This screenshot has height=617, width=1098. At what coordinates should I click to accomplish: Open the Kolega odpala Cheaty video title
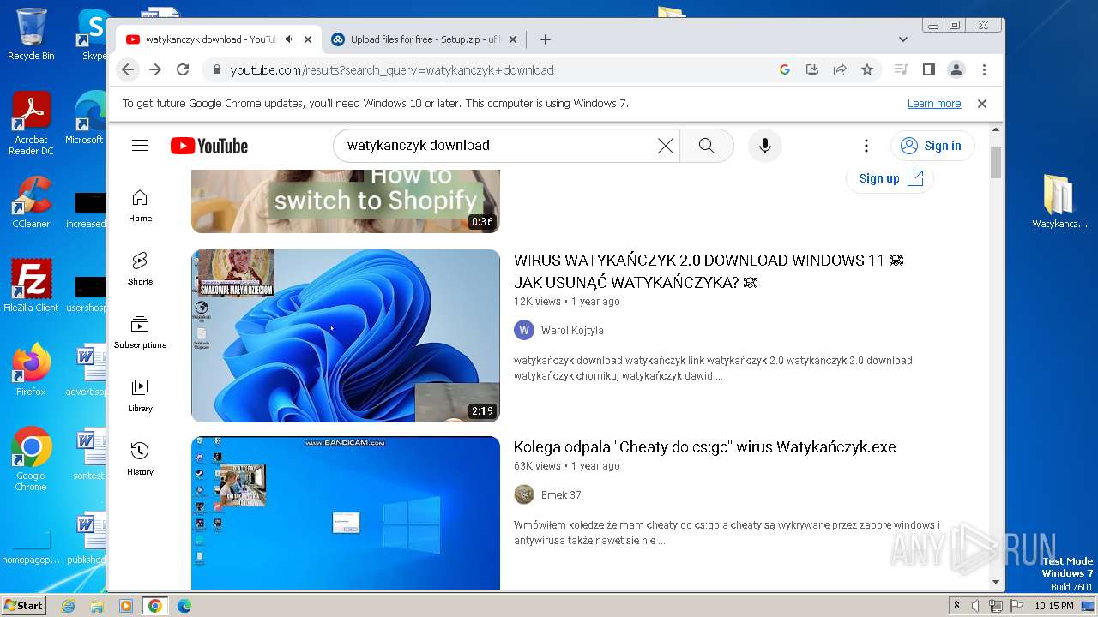pos(705,447)
